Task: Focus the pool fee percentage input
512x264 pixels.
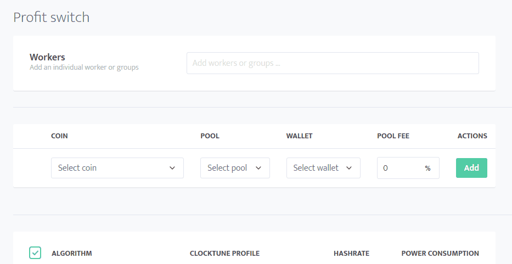Action: coord(408,168)
